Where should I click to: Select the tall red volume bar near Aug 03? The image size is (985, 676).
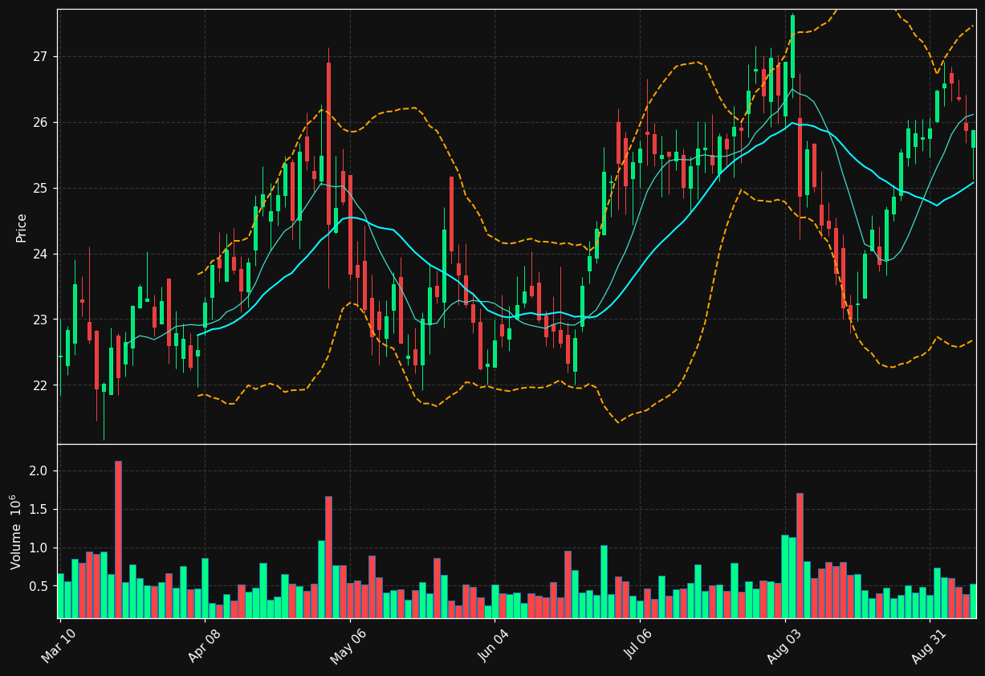point(800,556)
